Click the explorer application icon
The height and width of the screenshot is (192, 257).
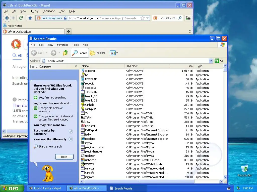(x=83, y=71)
